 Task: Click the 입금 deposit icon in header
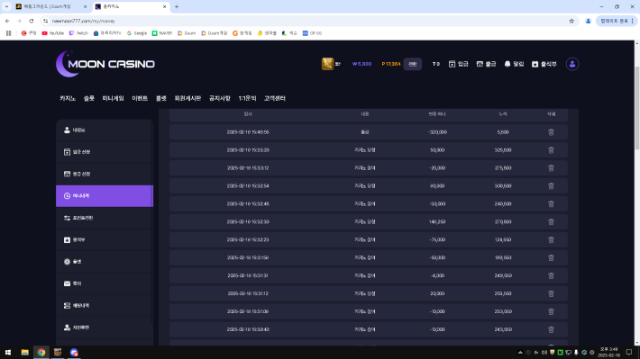459,64
